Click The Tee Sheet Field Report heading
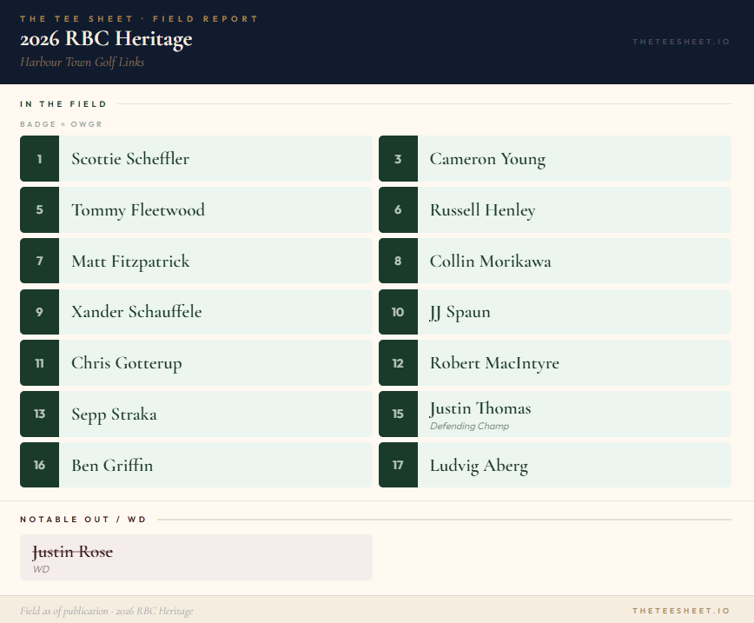The height and width of the screenshot is (623, 754). tap(139, 19)
